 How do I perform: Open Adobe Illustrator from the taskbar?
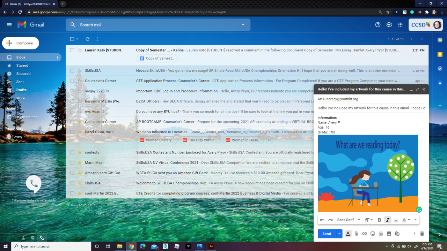pos(211,246)
